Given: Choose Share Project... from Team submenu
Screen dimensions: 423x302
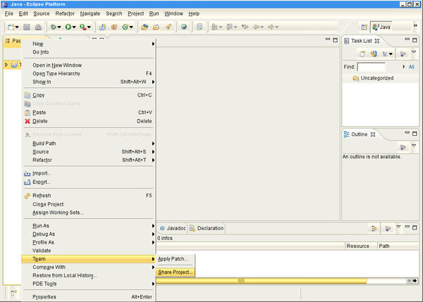Looking at the screenshot, I should tap(176, 272).
